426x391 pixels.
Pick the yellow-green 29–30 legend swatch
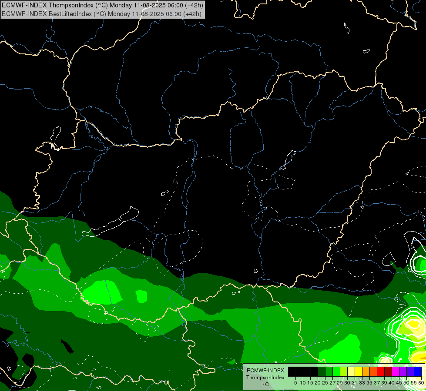[344, 371]
